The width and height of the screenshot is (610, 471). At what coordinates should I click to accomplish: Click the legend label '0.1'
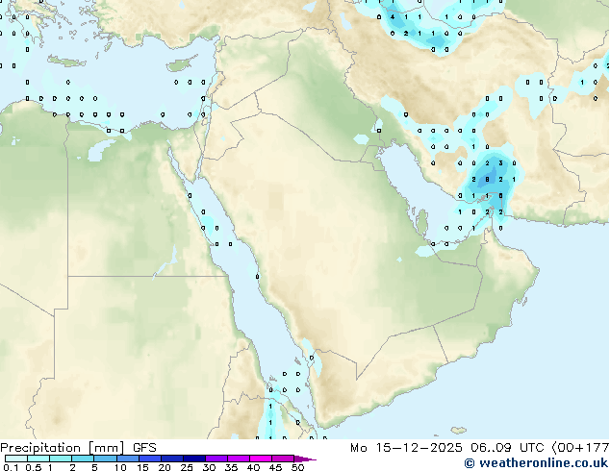pos(9,467)
